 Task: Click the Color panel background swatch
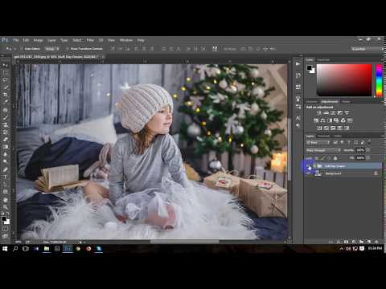[312, 71]
